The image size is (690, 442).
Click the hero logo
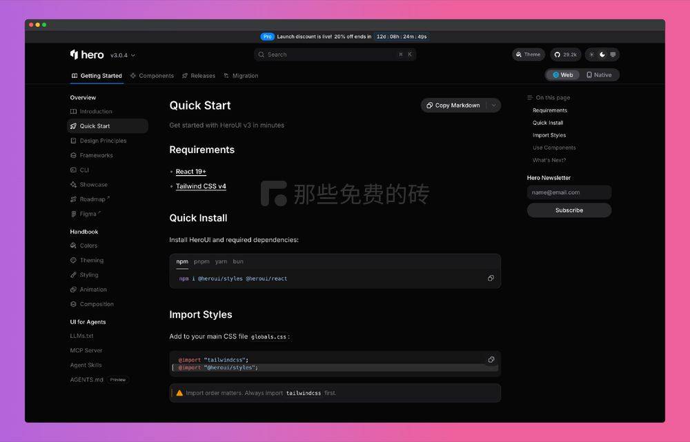(87, 54)
